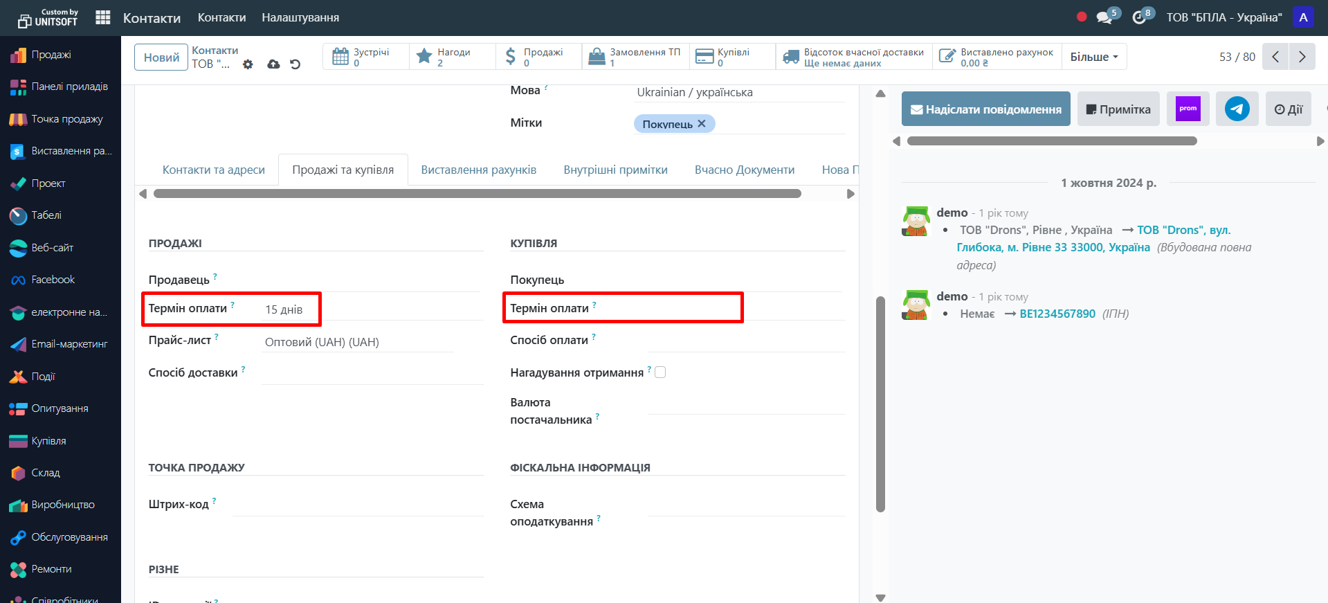
Task: Open the apps grid menu icon
Action: (103, 17)
